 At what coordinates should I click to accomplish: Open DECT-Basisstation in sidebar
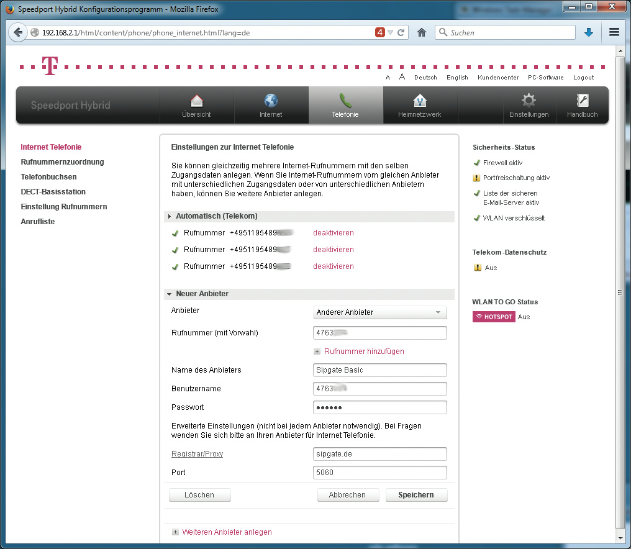pos(53,191)
